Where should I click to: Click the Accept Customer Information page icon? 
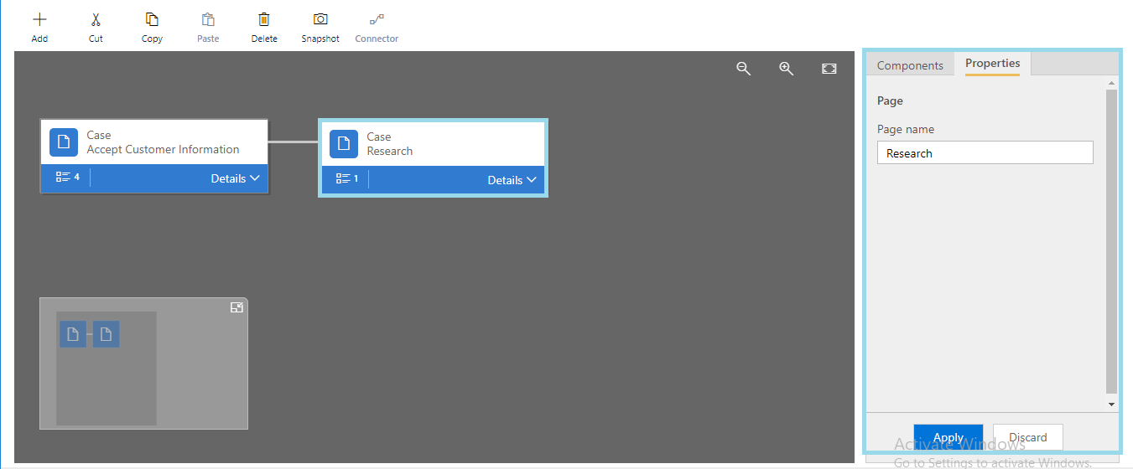point(63,142)
